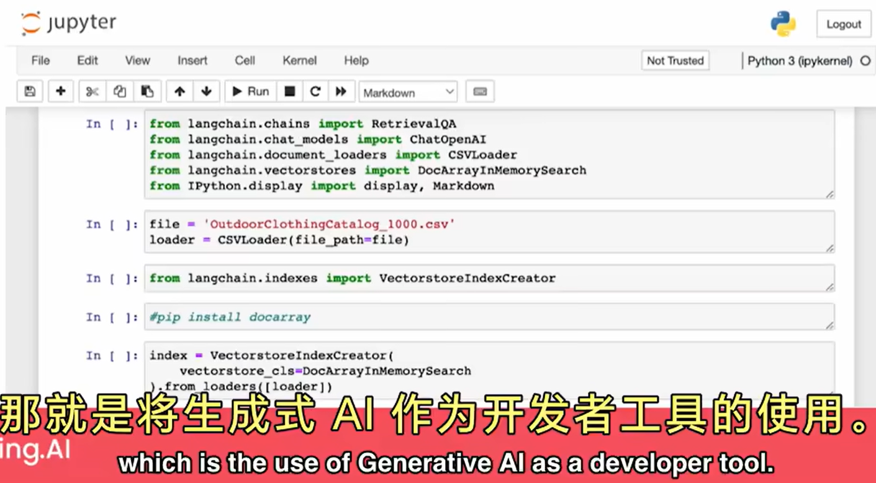Open the command palette keyboard icon
876x483 pixels.
tap(480, 92)
